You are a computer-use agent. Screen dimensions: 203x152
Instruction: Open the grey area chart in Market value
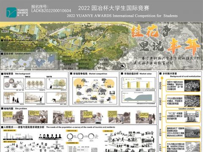pyautogui.click(x=138, y=97)
